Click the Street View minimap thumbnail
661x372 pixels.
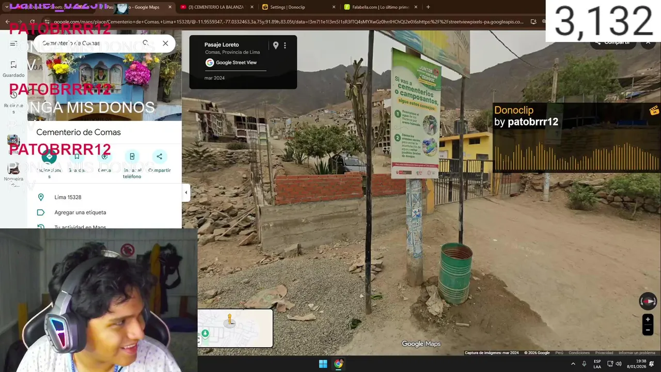235,329
